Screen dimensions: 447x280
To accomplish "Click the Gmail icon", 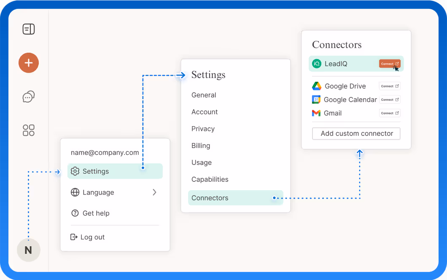I will tap(316, 113).
